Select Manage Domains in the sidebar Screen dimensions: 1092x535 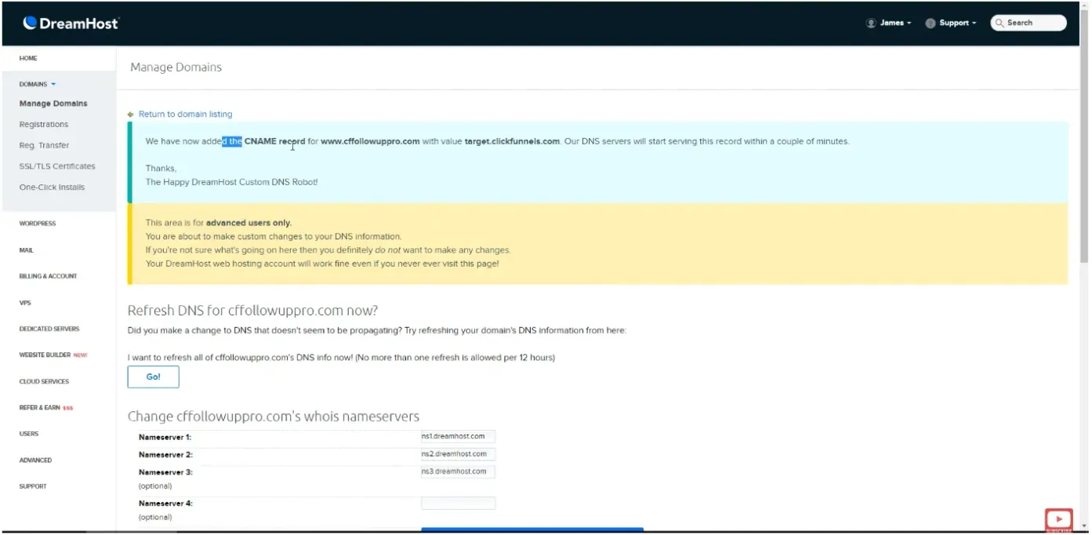click(x=53, y=104)
